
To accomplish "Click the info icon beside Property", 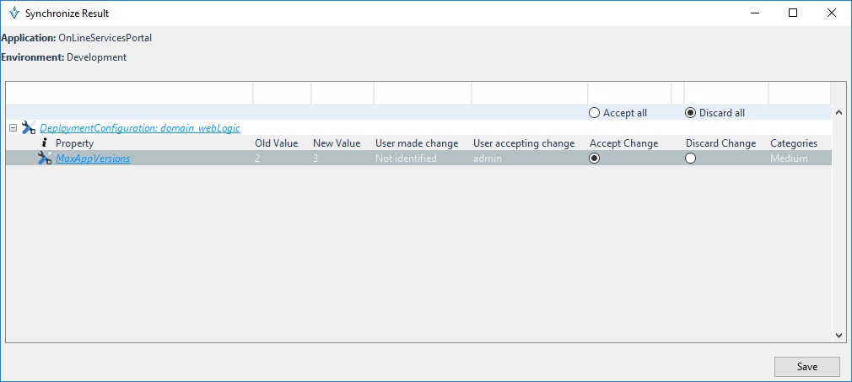I will [x=45, y=143].
